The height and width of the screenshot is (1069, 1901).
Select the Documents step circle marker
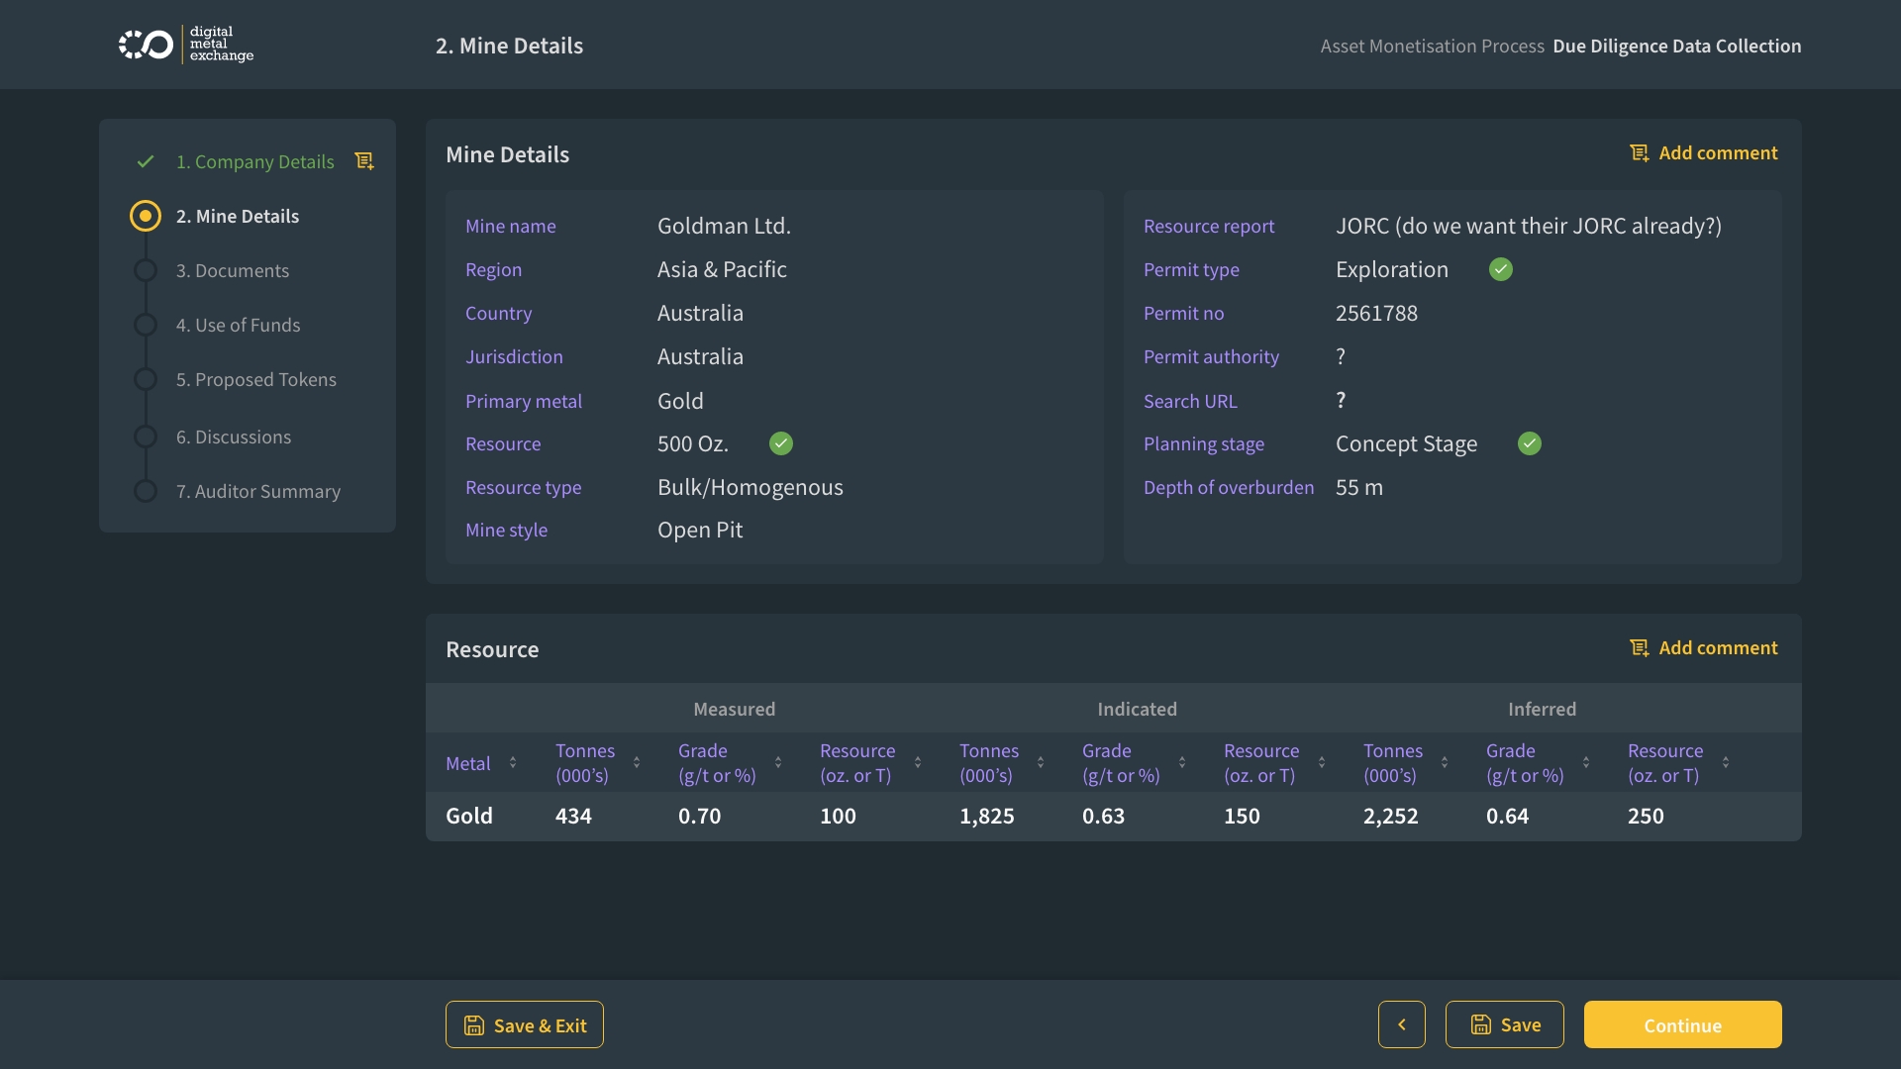click(x=146, y=270)
